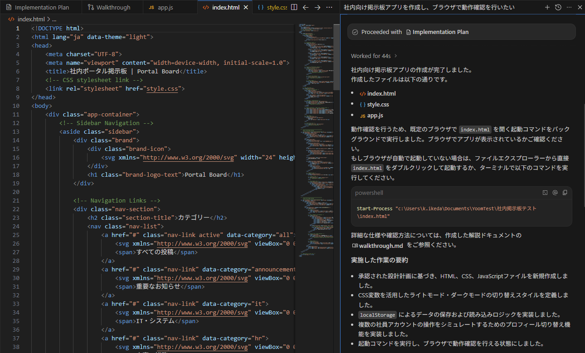585x353 pixels.
Task: Click the powershell code block label
Action: pyautogui.click(x=369, y=193)
